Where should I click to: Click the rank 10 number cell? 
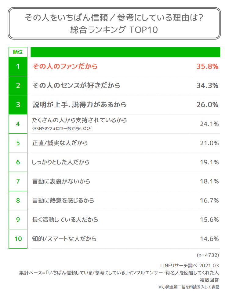pos(18,239)
